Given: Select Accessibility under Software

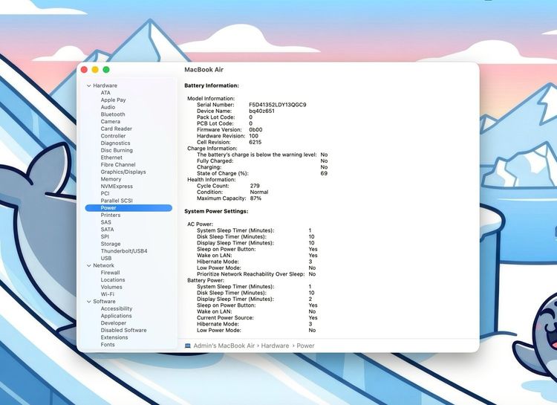Looking at the screenshot, I should (x=116, y=308).
